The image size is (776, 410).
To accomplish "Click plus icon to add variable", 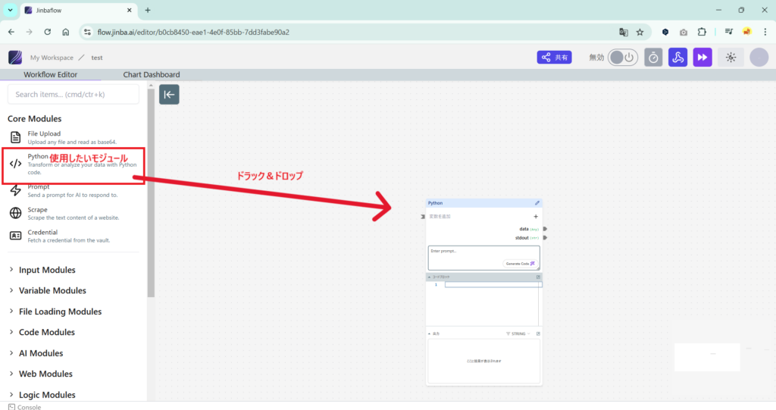I will coord(536,217).
